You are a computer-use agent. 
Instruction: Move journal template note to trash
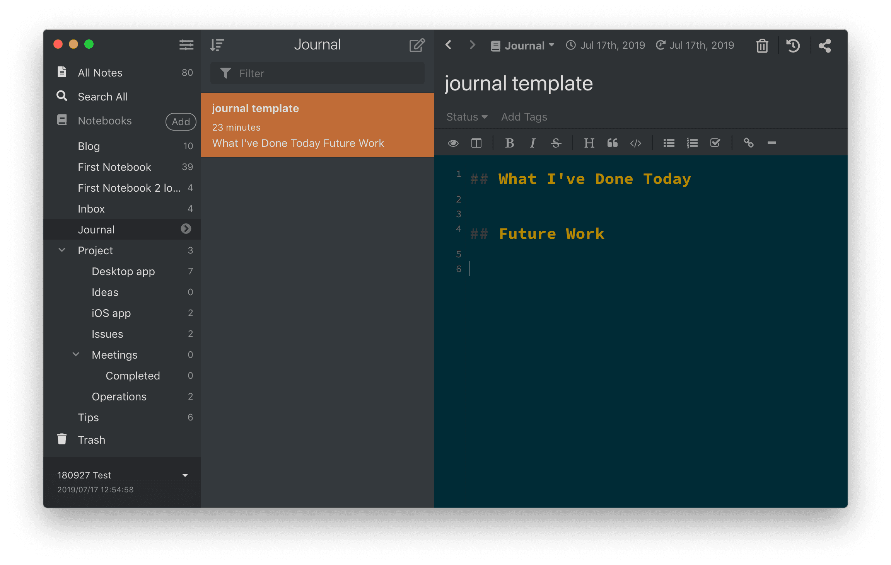click(762, 46)
